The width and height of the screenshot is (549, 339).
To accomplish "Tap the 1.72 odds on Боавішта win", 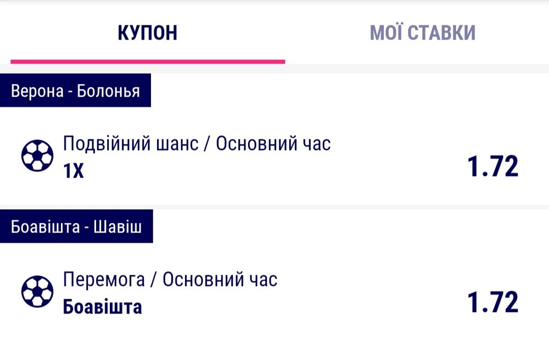I will (492, 302).
